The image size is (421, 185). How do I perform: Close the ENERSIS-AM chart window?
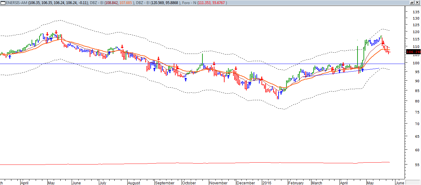(417, 3)
